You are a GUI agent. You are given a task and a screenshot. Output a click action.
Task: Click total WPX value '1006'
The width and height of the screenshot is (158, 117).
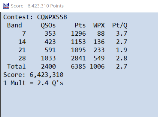[x=97, y=66]
